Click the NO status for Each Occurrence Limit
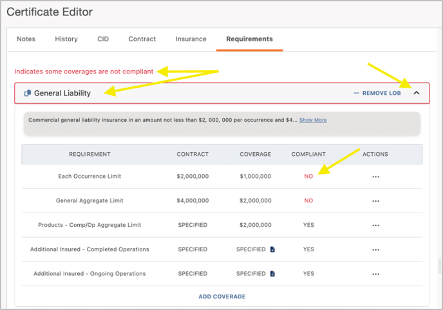The height and width of the screenshot is (310, 443). [x=308, y=176]
